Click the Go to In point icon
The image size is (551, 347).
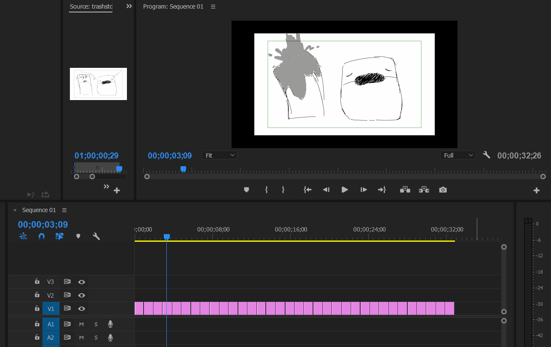tap(307, 190)
